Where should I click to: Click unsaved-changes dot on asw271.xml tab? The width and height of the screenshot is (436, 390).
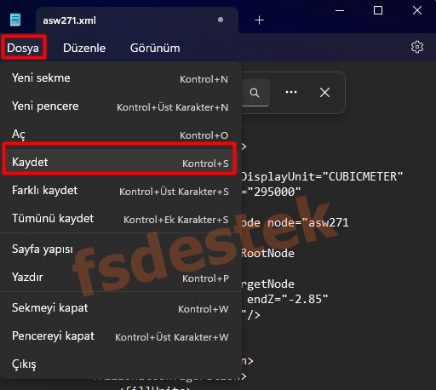coord(221,20)
